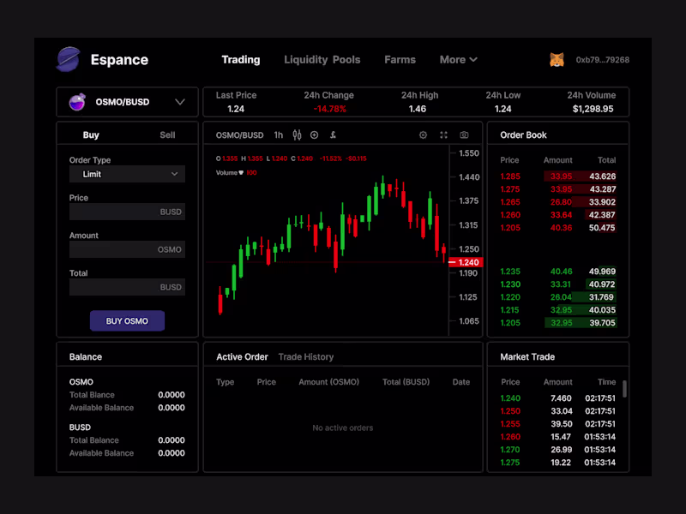Click the 1.240 current price marker
686x514 pixels.
tap(466, 262)
